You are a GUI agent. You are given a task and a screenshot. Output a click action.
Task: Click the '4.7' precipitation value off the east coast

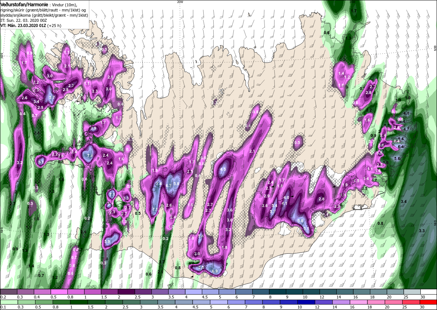406,129
